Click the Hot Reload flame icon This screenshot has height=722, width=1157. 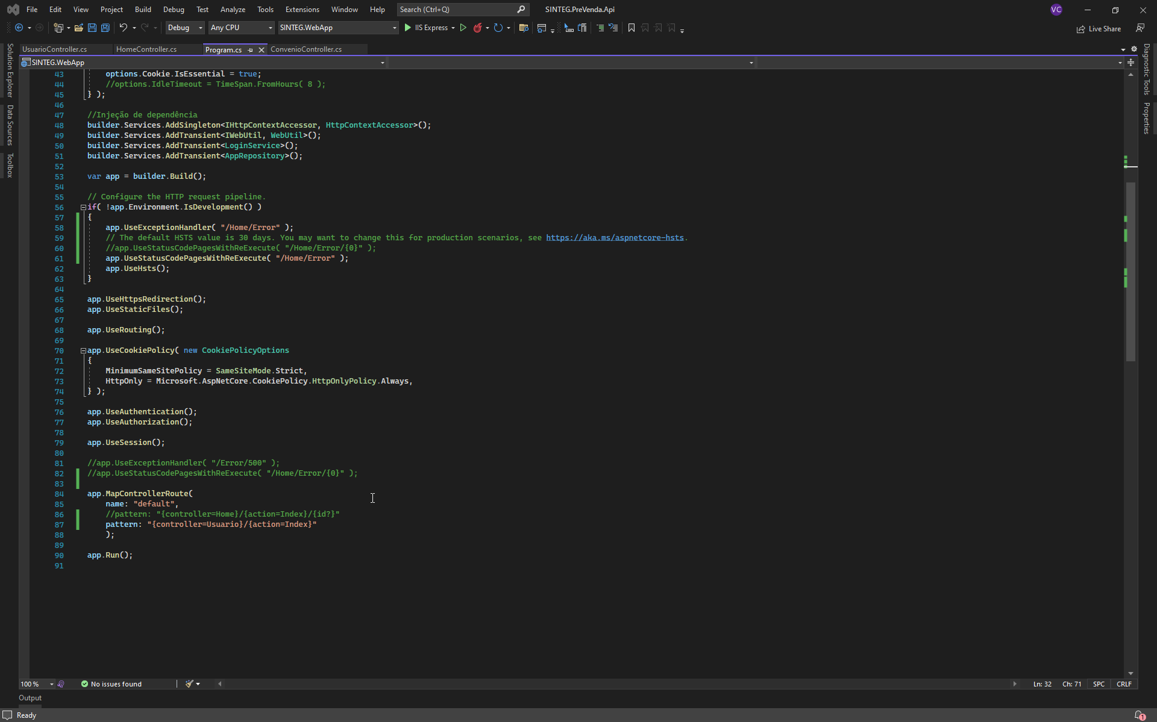click(x=477, y=28)
